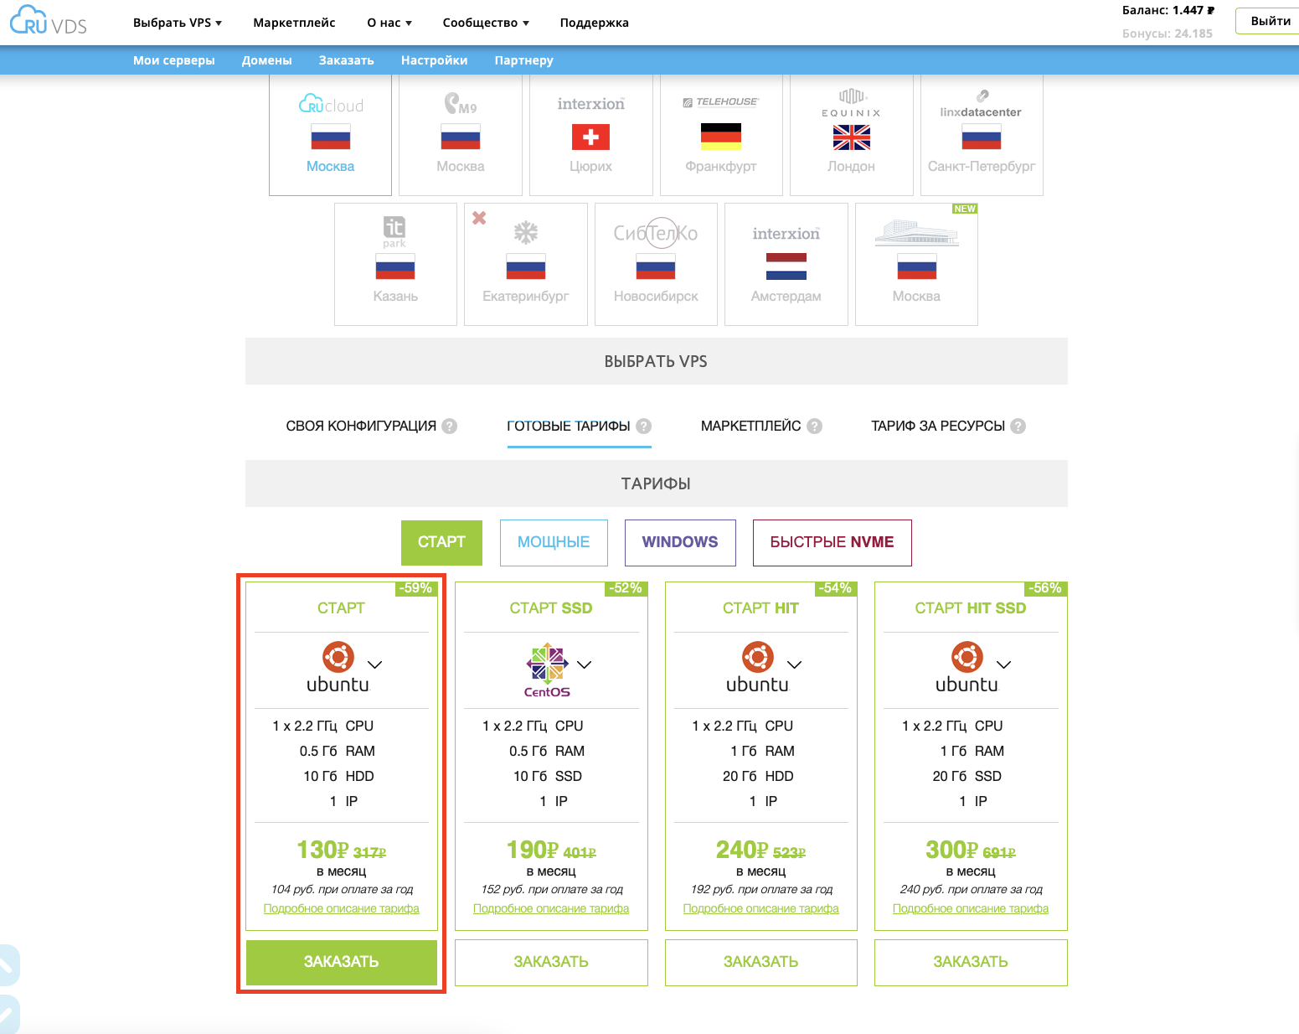This screenshot has width=1299, height=1034.
Task: Click help icon next to Тариф за ресурсы
Action: point(1018,426)
